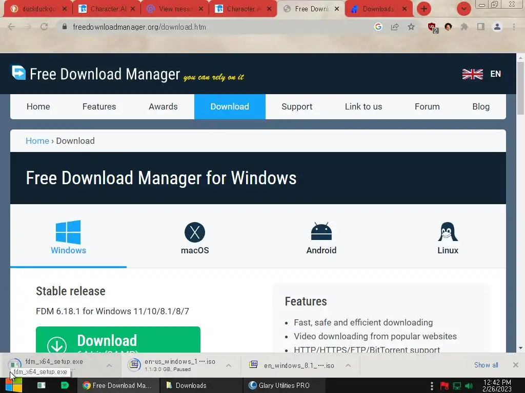Toggle the browser side panel icon
Viewport: 525px width, 393px height.
tap(481, 27)
